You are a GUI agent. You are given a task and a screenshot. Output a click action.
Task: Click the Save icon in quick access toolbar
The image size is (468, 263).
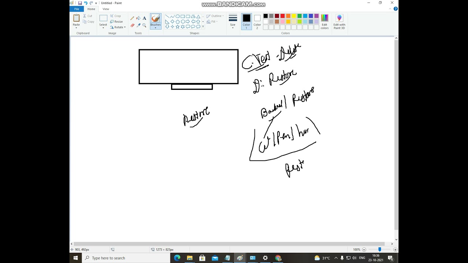coord(80,3)
